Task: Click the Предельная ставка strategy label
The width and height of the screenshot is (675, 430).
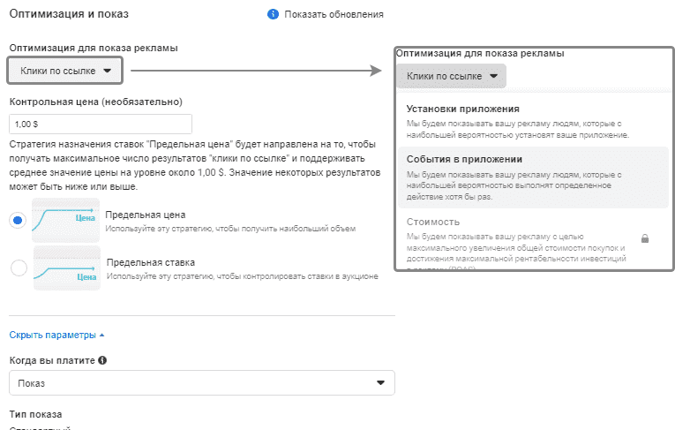Action: tap(151, 262)
